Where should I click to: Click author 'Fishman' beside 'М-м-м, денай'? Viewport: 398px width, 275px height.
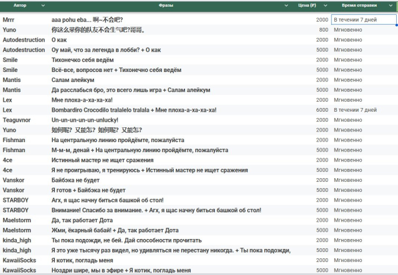[14, 150]
